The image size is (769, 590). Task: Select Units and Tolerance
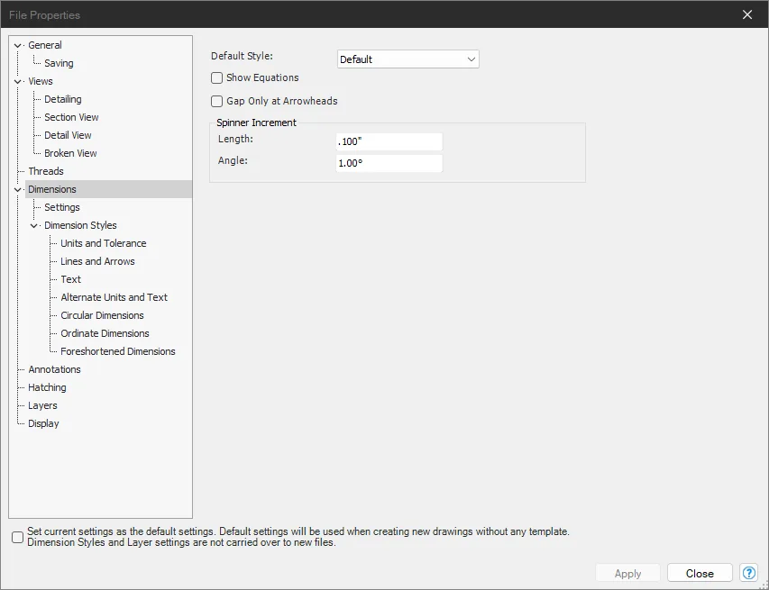(104, 243)
